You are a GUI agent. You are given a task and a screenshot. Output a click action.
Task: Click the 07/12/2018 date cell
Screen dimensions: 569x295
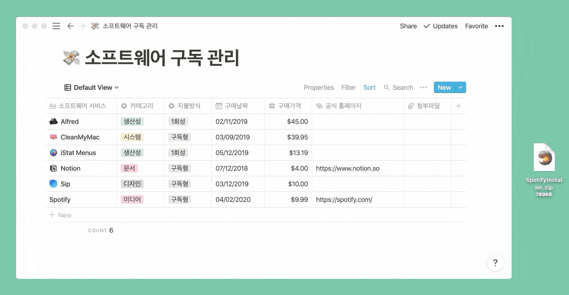[x=238, y=168]
